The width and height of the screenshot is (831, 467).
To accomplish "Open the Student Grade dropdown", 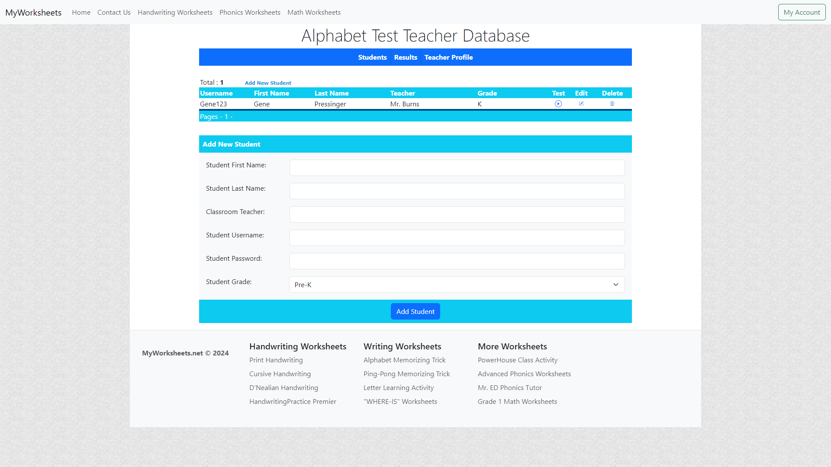I will 457,285.
